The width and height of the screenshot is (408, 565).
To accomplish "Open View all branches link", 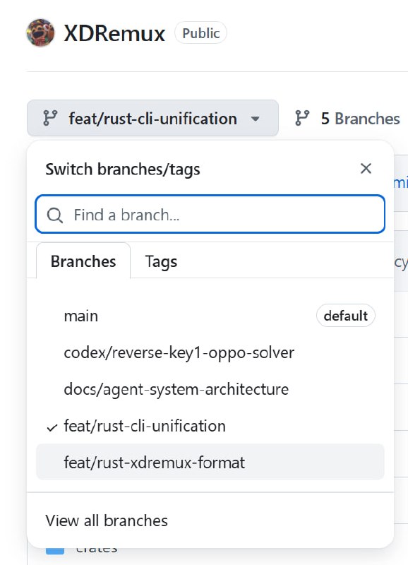I will [107, 521].
